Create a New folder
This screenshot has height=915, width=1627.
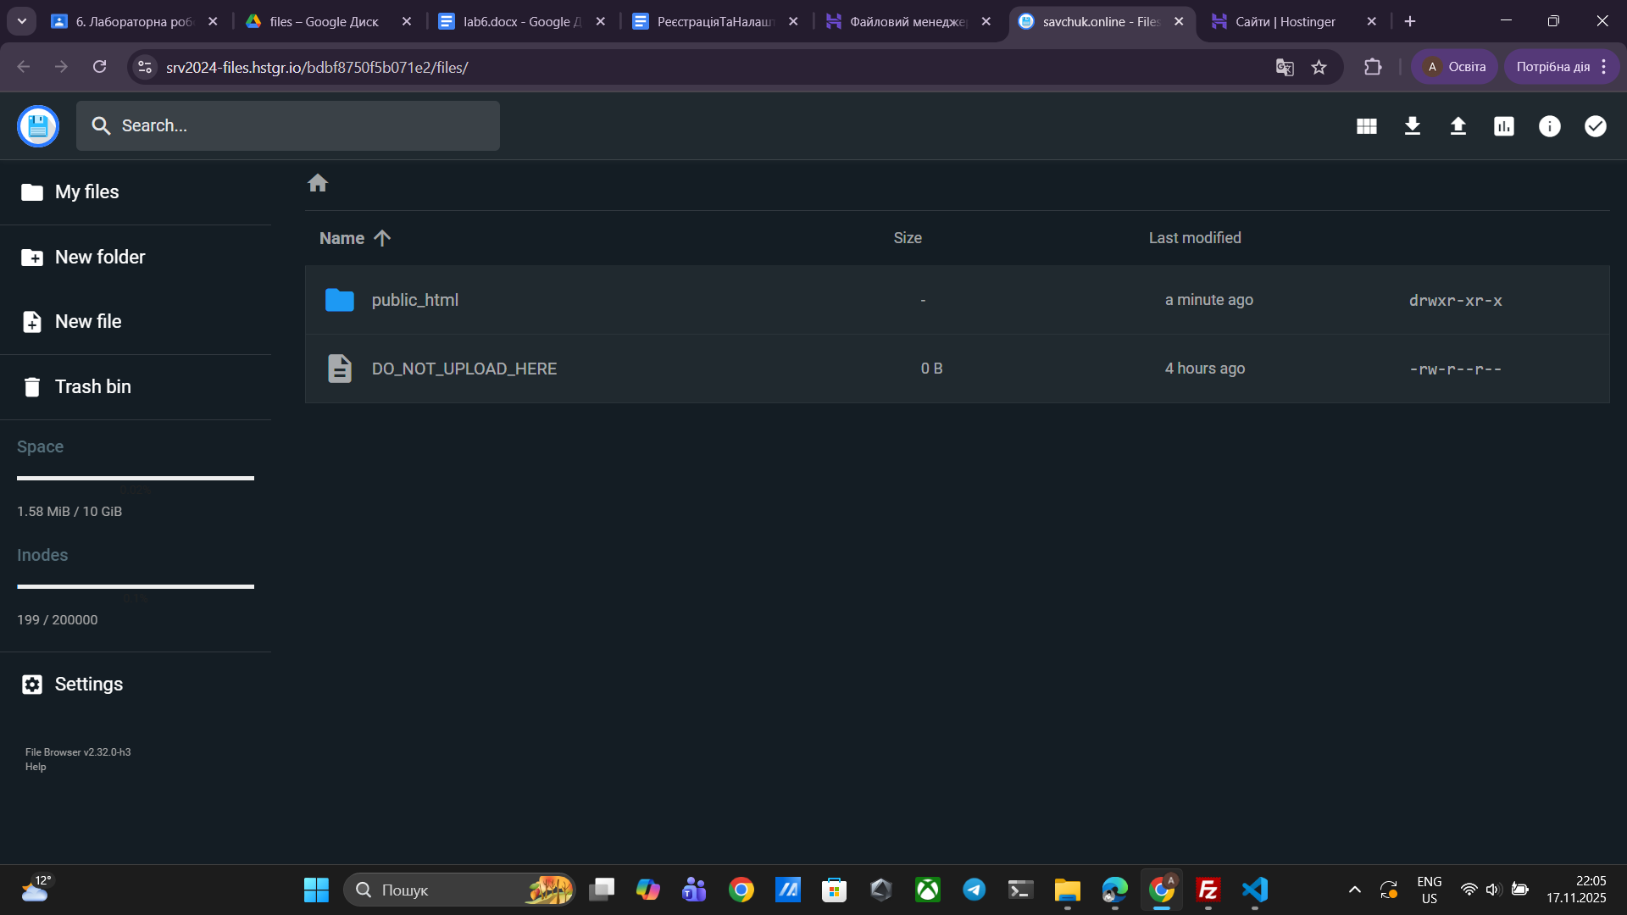pos(99,258)
